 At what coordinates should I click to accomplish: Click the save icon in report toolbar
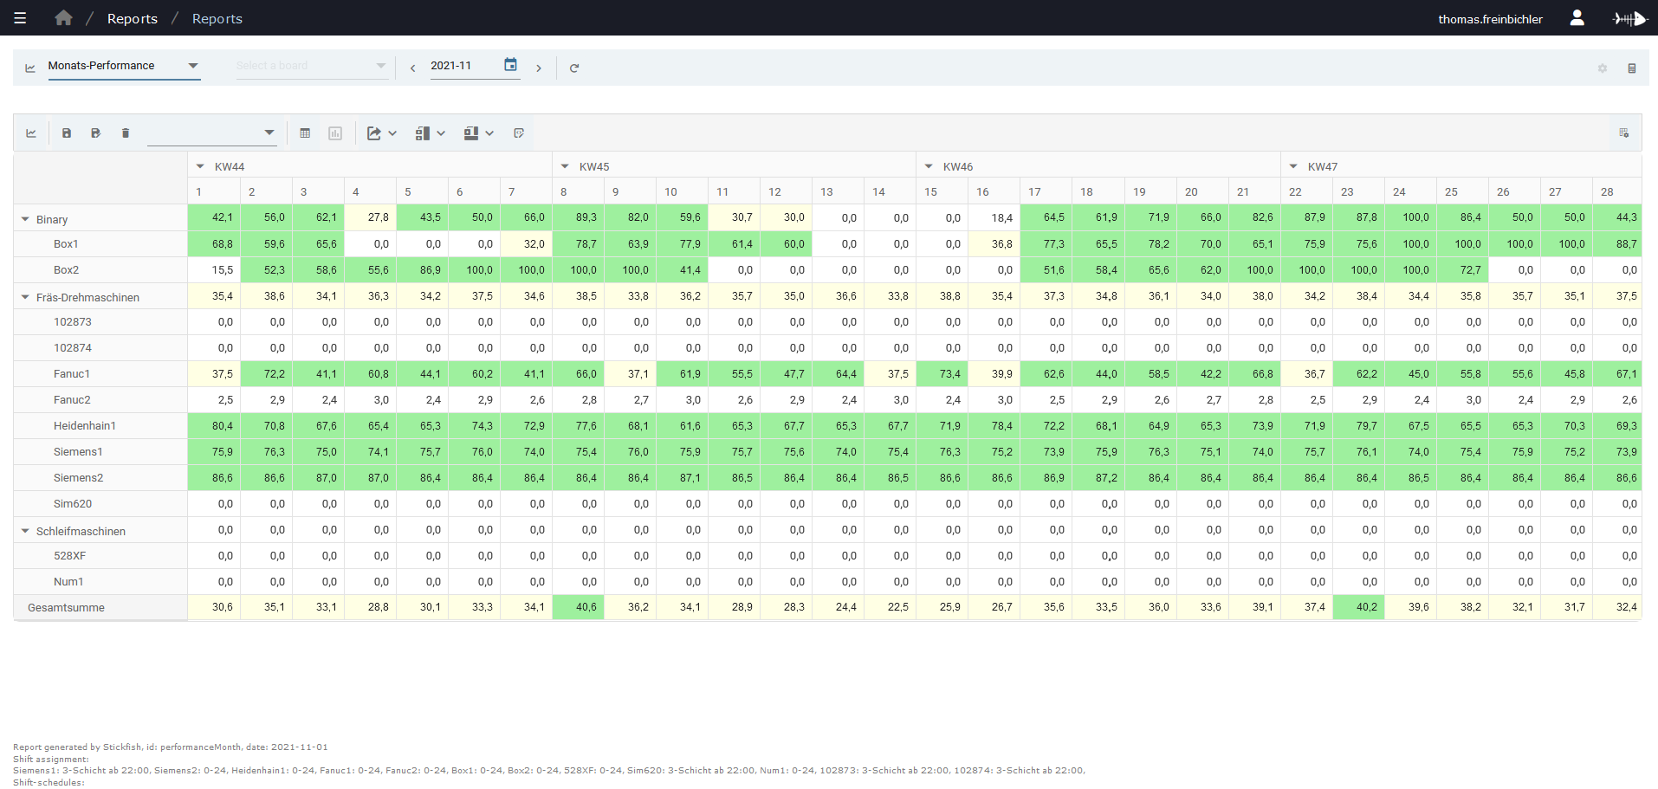[x=67, y=133]
